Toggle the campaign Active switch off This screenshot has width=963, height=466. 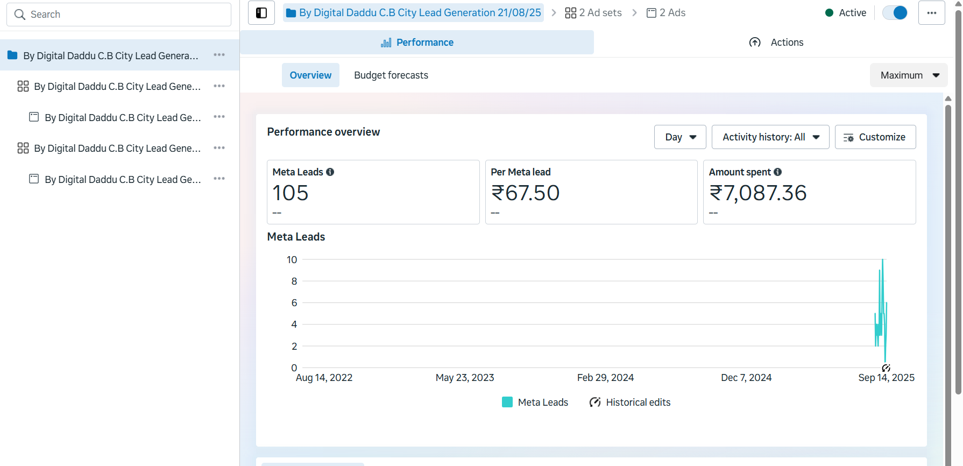coord(895,13)
